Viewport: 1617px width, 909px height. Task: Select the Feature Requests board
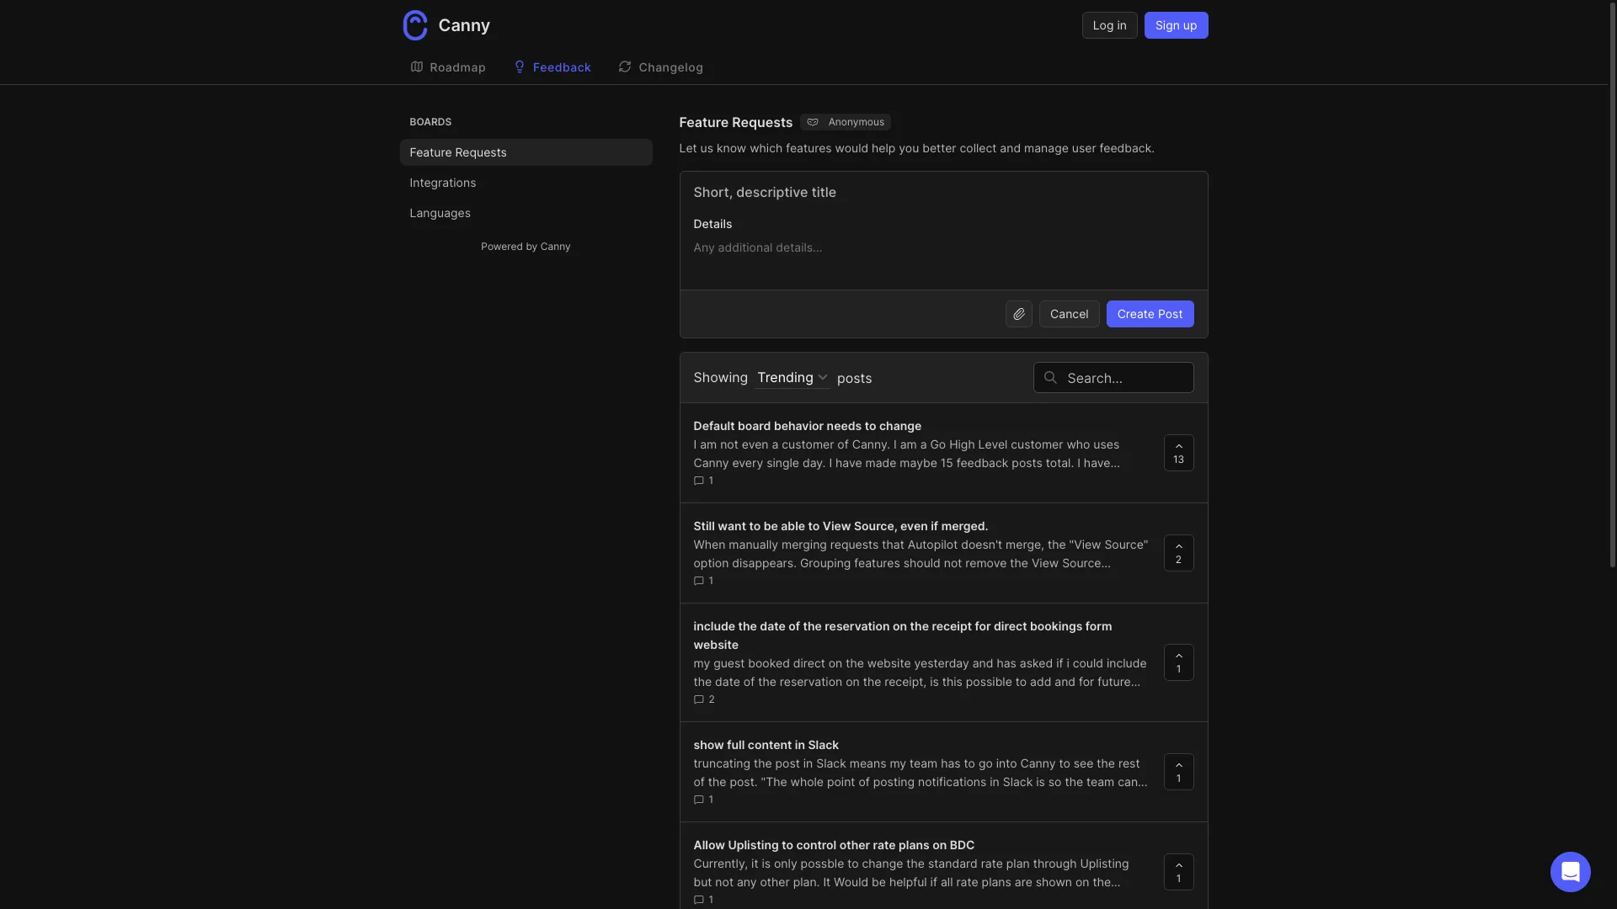458,152
